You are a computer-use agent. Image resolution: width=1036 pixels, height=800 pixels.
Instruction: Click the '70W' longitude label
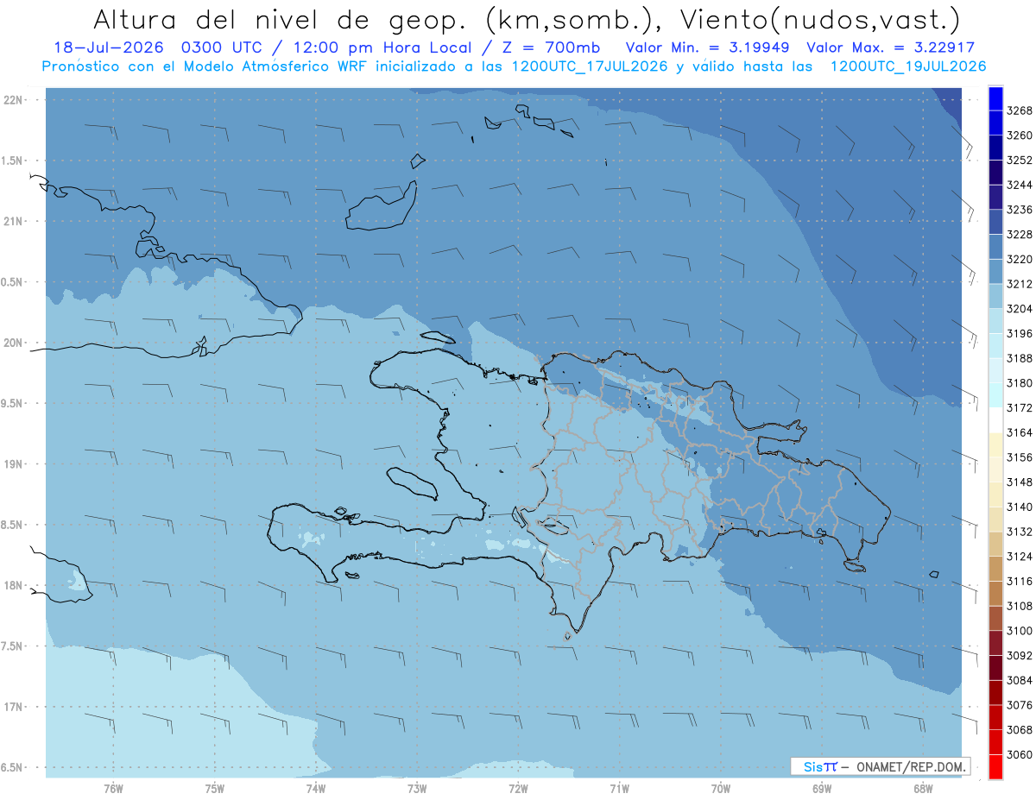(720, 789)
